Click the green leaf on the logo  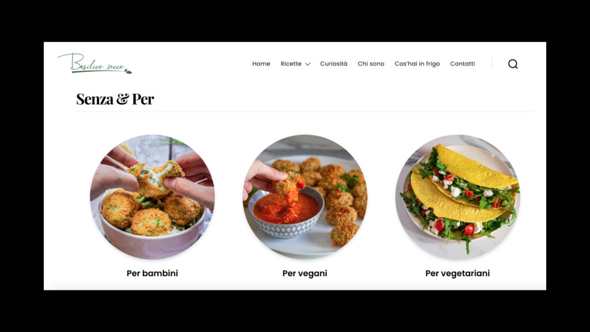[x=128, y=71]
